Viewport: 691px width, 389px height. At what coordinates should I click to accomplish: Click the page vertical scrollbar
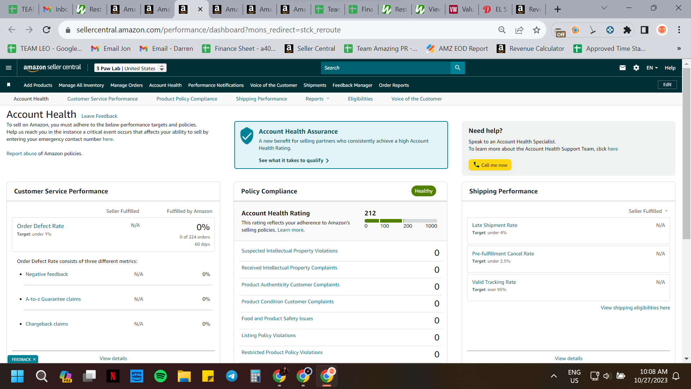coord(686,153)
